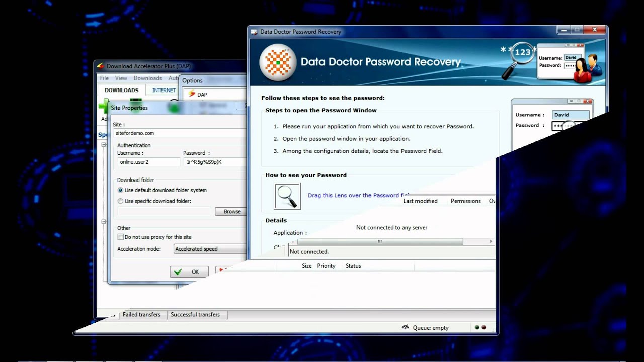Click the red status indicator light
The width and height of the screenshot is (644, 362).
(484, 327)
